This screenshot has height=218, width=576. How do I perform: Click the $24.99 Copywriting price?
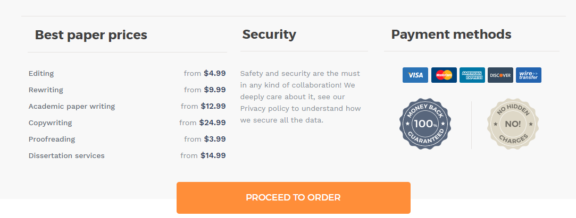pyautogui.click(x=212, y=123)
